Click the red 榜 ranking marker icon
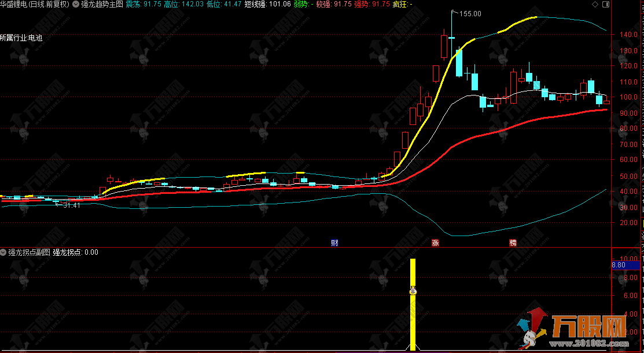Image resolution: width=644 pixels, height=353 pixels. tap(513, 242)
